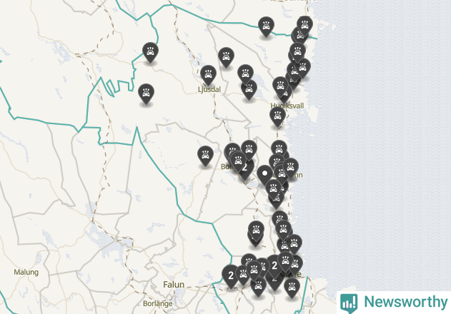Select the car marker near Hudiksvall label
This screenshot has width=451, height=314.
(x=277, y=116)
